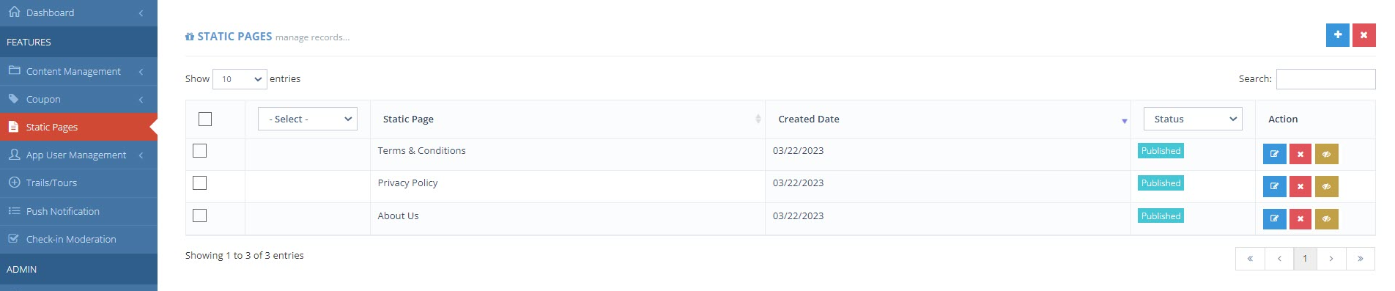Click the blue add record plus icon
The image size is (1395, 291).
1337,34
